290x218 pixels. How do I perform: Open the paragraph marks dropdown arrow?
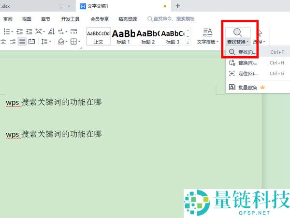click(66, 31)
